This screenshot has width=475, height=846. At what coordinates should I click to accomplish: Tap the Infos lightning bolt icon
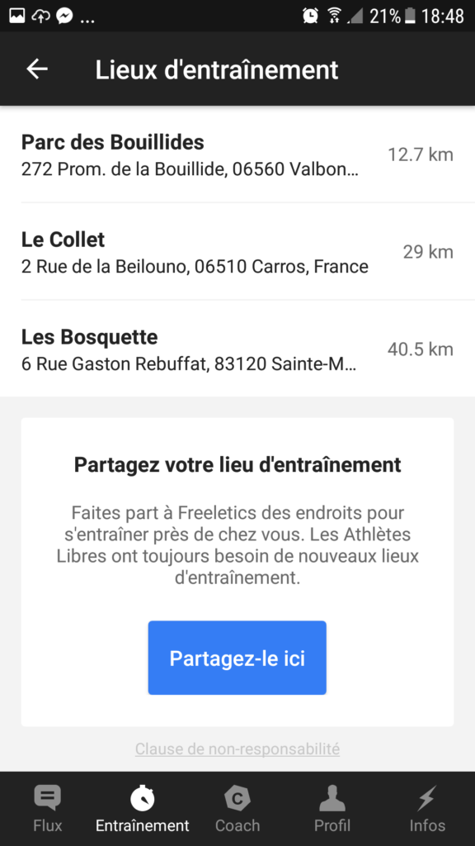[x=427, y=798]
